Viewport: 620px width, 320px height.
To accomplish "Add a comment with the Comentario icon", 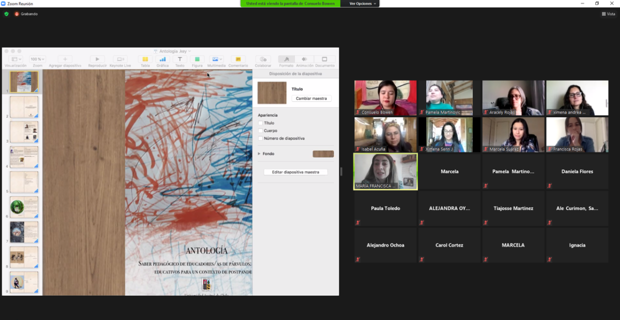I will coord(238,59).
